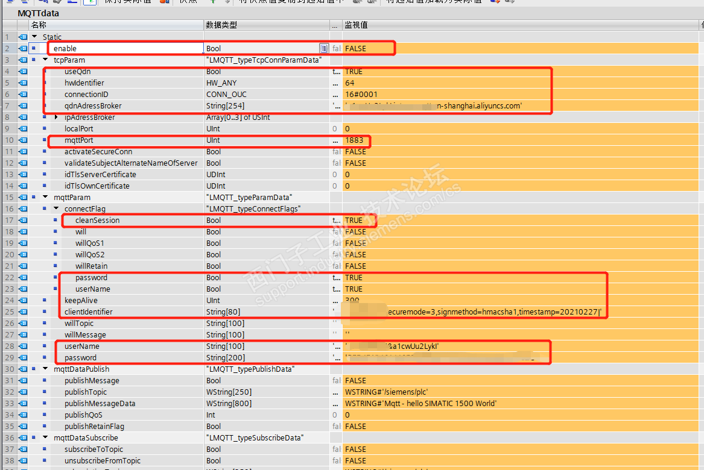Select the idTlsOwnCertificate variable name
Image resolution: width=704 pixels, height=470 pixels.
click(97, 186)
